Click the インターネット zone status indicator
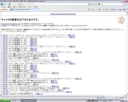Viewport: 128px width, 102px height. pyautogui.click(x=101, y=98)
